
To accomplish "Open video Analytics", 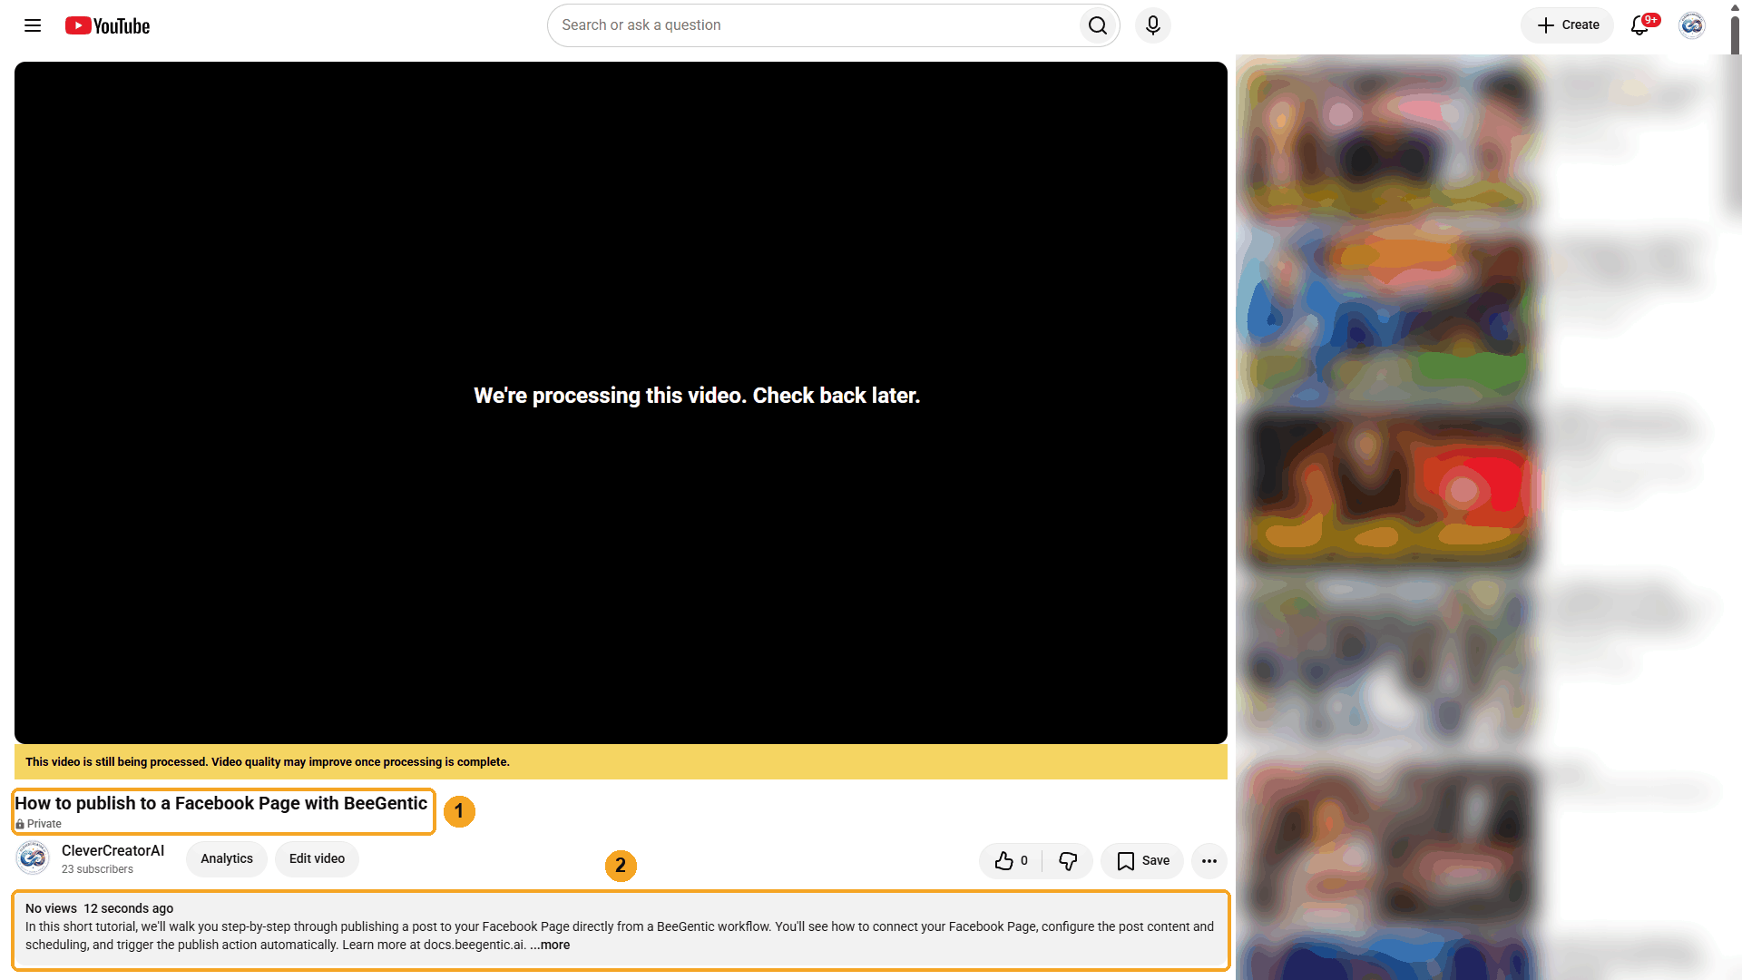I will 227,859.
